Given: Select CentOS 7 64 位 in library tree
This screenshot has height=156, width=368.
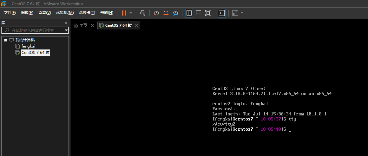Looking at the screenshot, I should 36,53.
